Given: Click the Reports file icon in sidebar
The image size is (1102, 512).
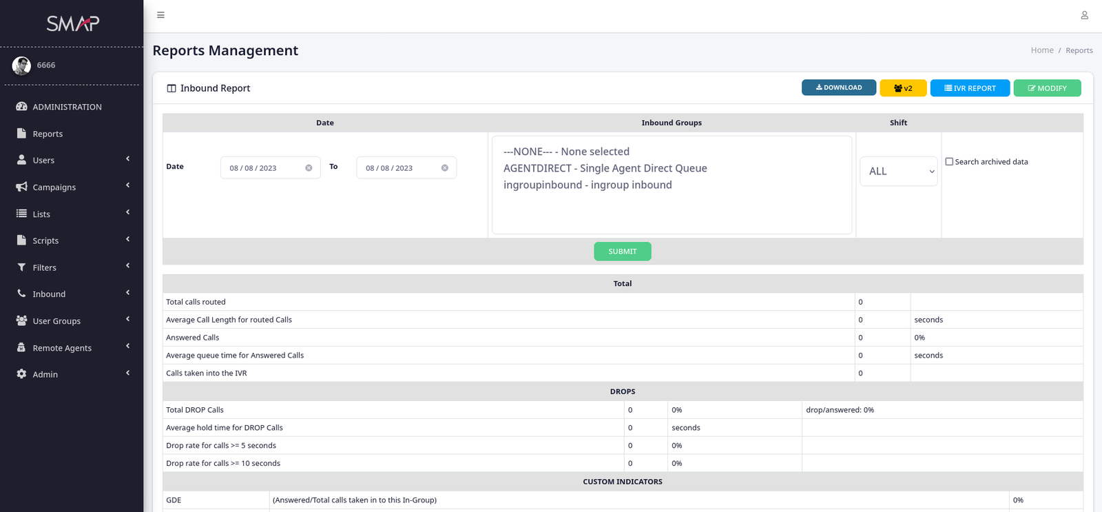Looking at the screenshot, I should coord(21,133).
